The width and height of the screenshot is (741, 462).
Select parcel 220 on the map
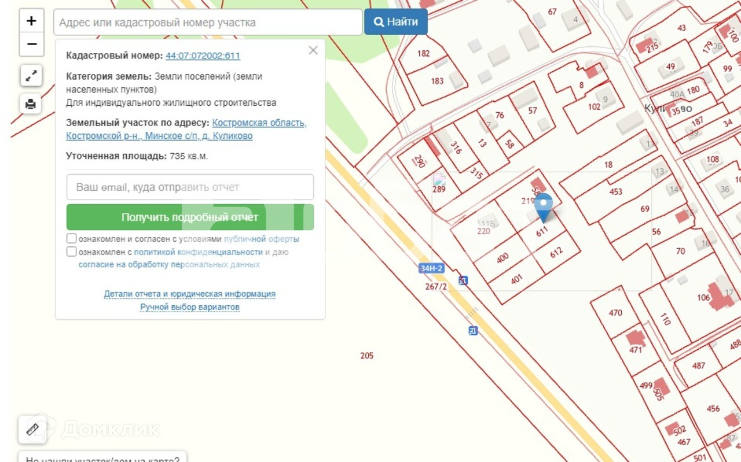click(x=483, y=231)
